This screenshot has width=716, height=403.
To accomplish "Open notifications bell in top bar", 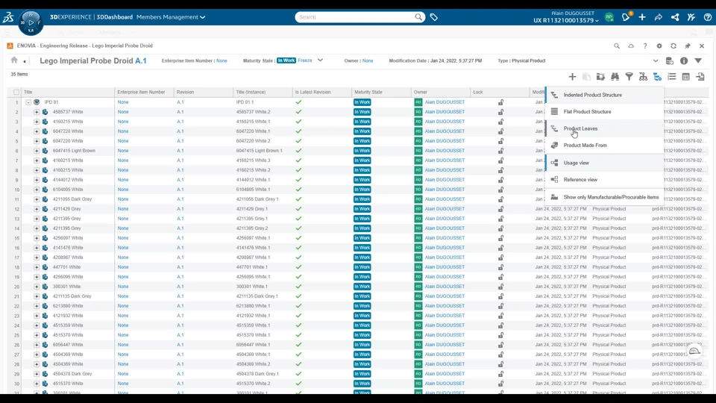I will pos(626,17).
